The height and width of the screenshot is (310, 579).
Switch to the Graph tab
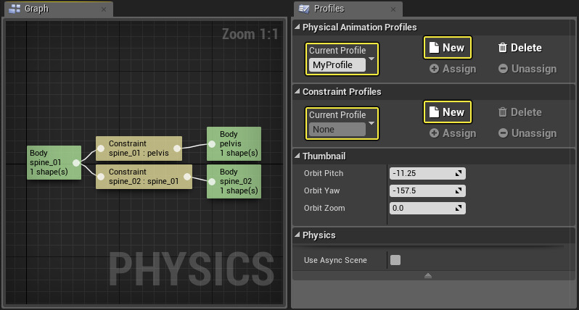click(x=36, y=9)
